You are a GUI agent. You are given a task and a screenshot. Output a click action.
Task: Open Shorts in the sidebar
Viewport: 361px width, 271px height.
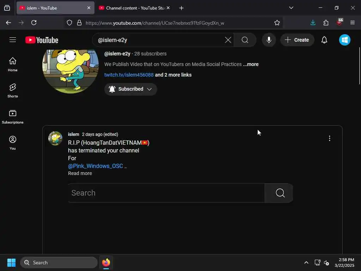(x=13, y=91)
